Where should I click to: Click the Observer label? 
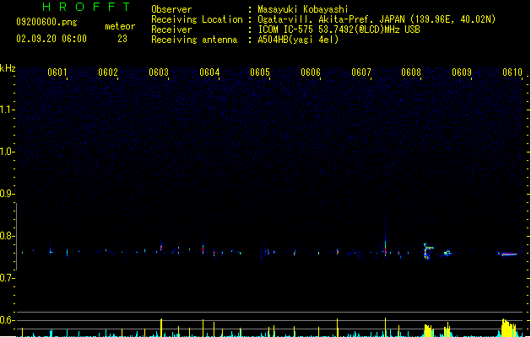pos(171,9)
